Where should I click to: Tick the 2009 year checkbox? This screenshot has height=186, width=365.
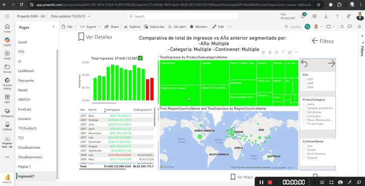(x=304, y=87)
